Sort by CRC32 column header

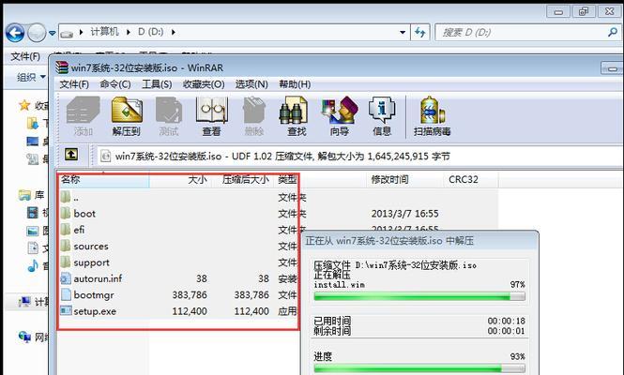click(471, 179)
